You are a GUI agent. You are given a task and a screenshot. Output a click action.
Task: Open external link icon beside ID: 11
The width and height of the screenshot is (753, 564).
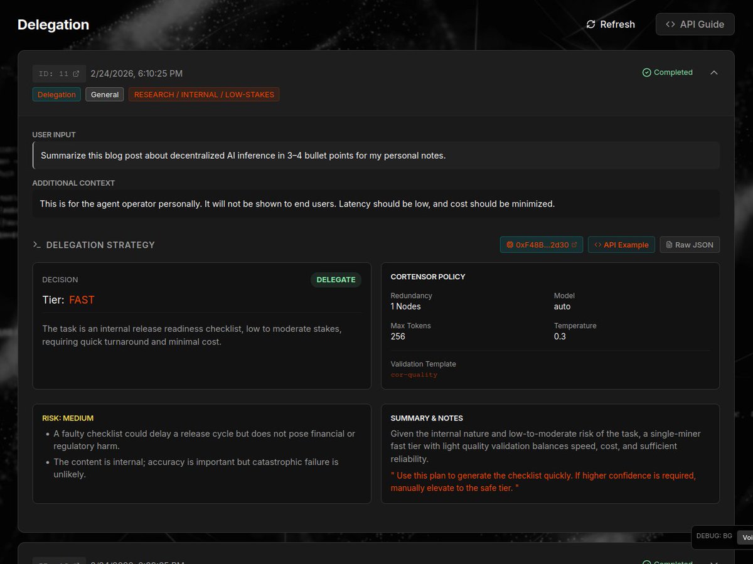coord(76,73)
